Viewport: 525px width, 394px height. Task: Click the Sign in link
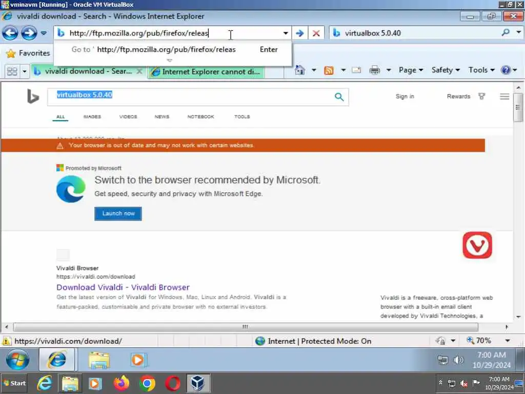pyautogui.click(x=405, y=96)
